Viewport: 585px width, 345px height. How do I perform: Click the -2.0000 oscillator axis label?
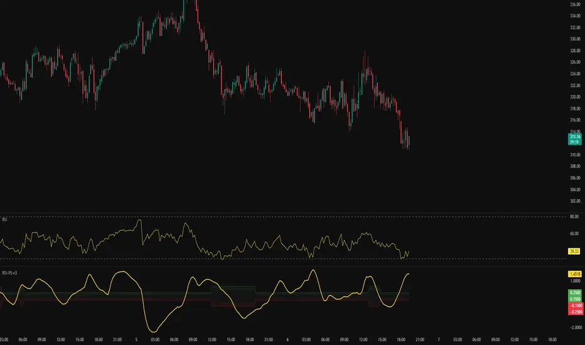coord(576,327)
